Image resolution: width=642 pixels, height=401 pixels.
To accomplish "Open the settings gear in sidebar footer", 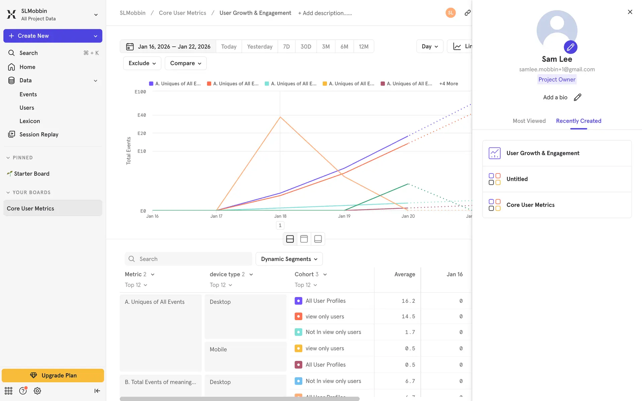I will [x=37, y=391].
